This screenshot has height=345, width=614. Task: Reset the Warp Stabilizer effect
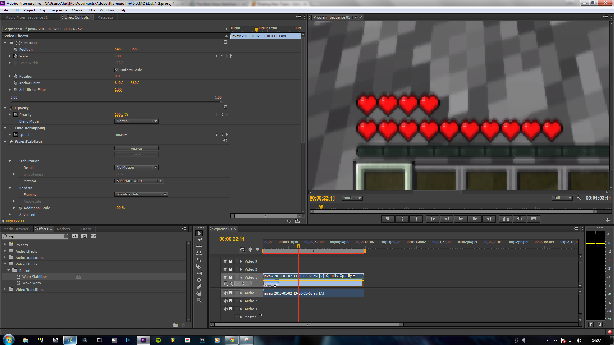225,141
